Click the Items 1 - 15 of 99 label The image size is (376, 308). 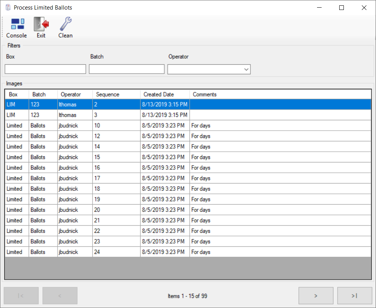coord(188,296)
